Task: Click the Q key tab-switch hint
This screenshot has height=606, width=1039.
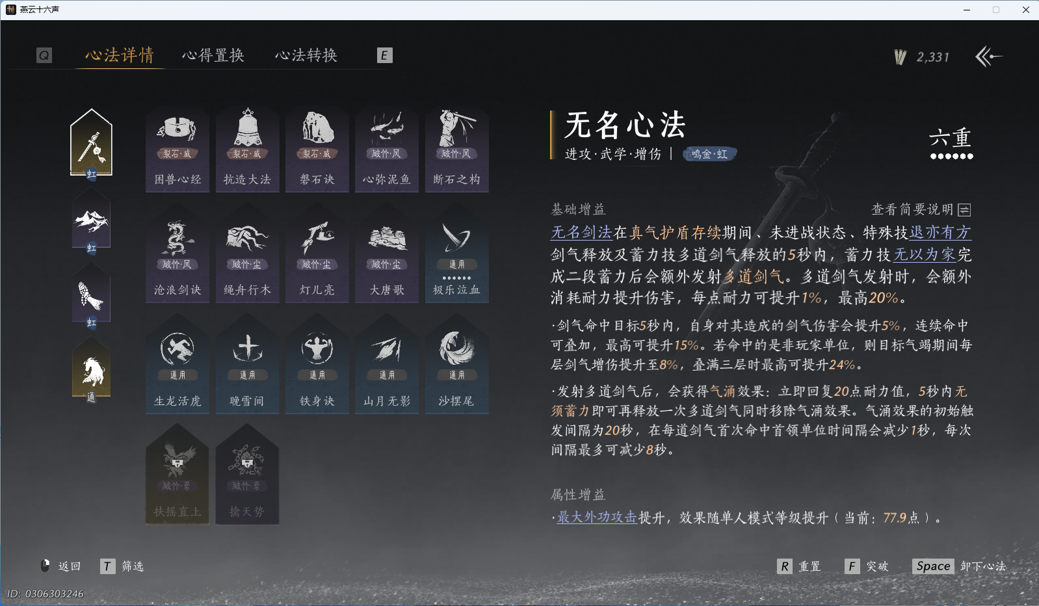Action: 44,55
